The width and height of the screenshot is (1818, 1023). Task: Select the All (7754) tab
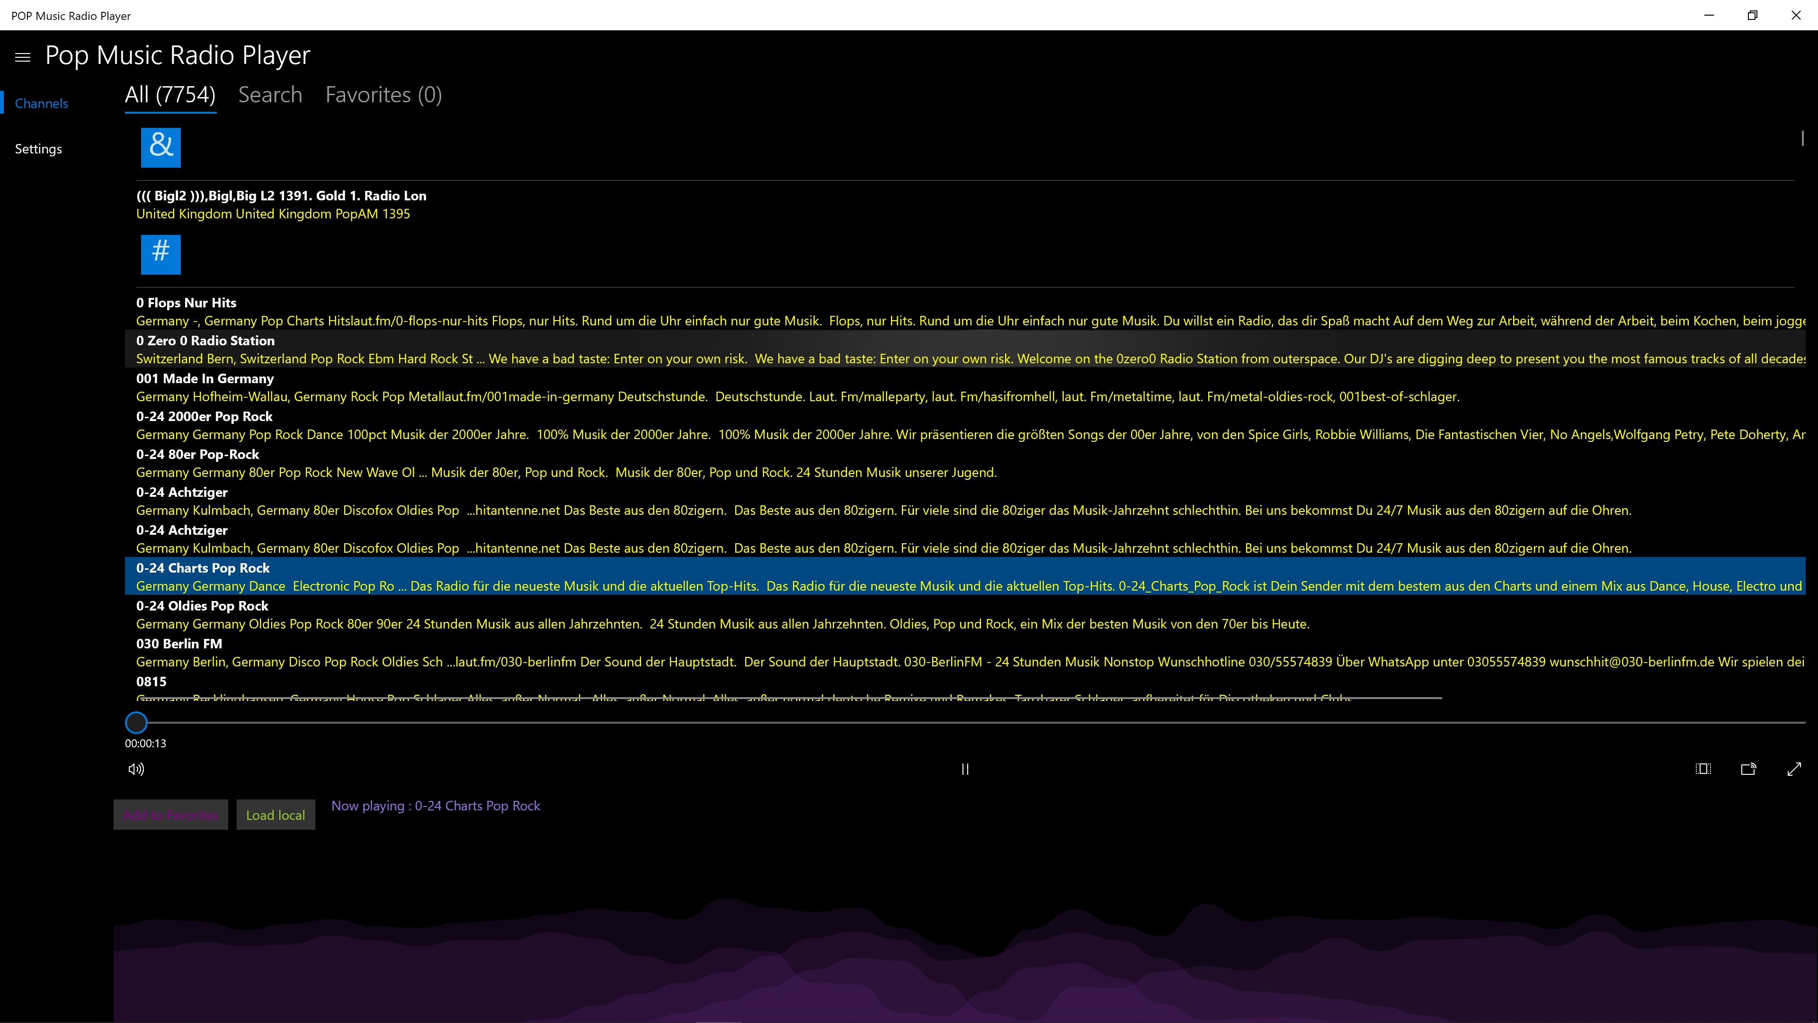point(170,95)
